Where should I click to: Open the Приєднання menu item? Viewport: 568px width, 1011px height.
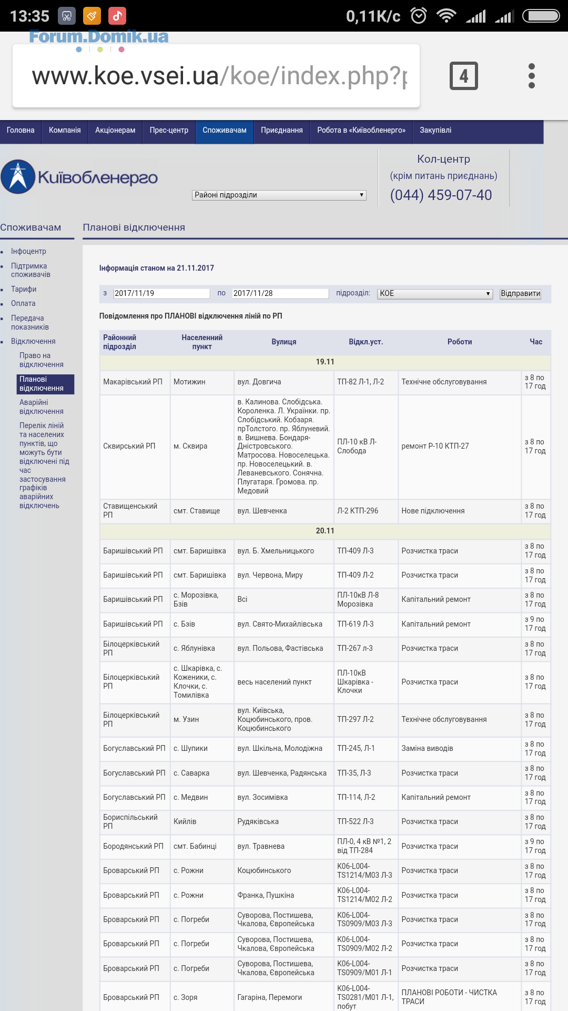pyautogui.click(x=282, y=132)
